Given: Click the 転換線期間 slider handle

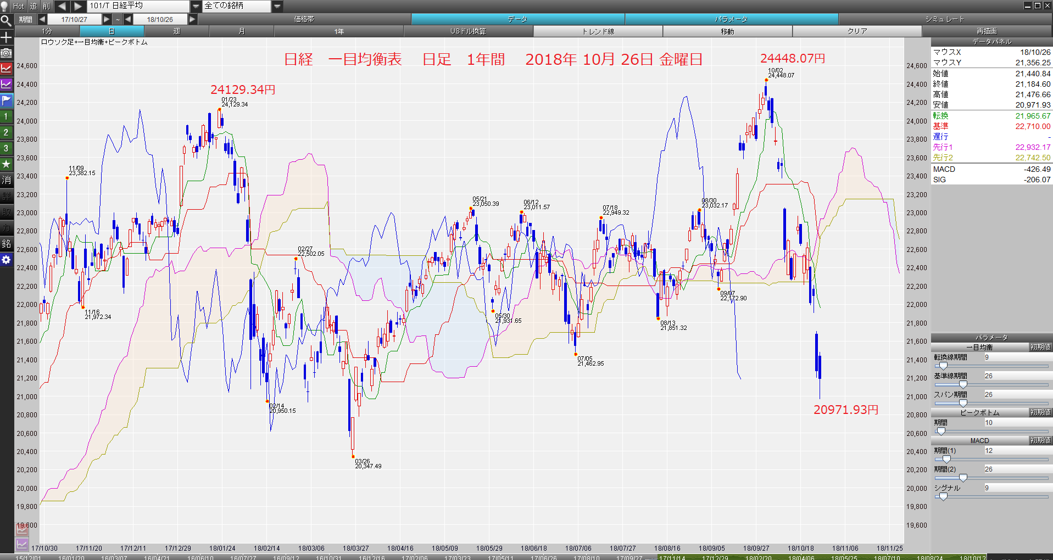Looking at the screenshot, I should (943, 366).
